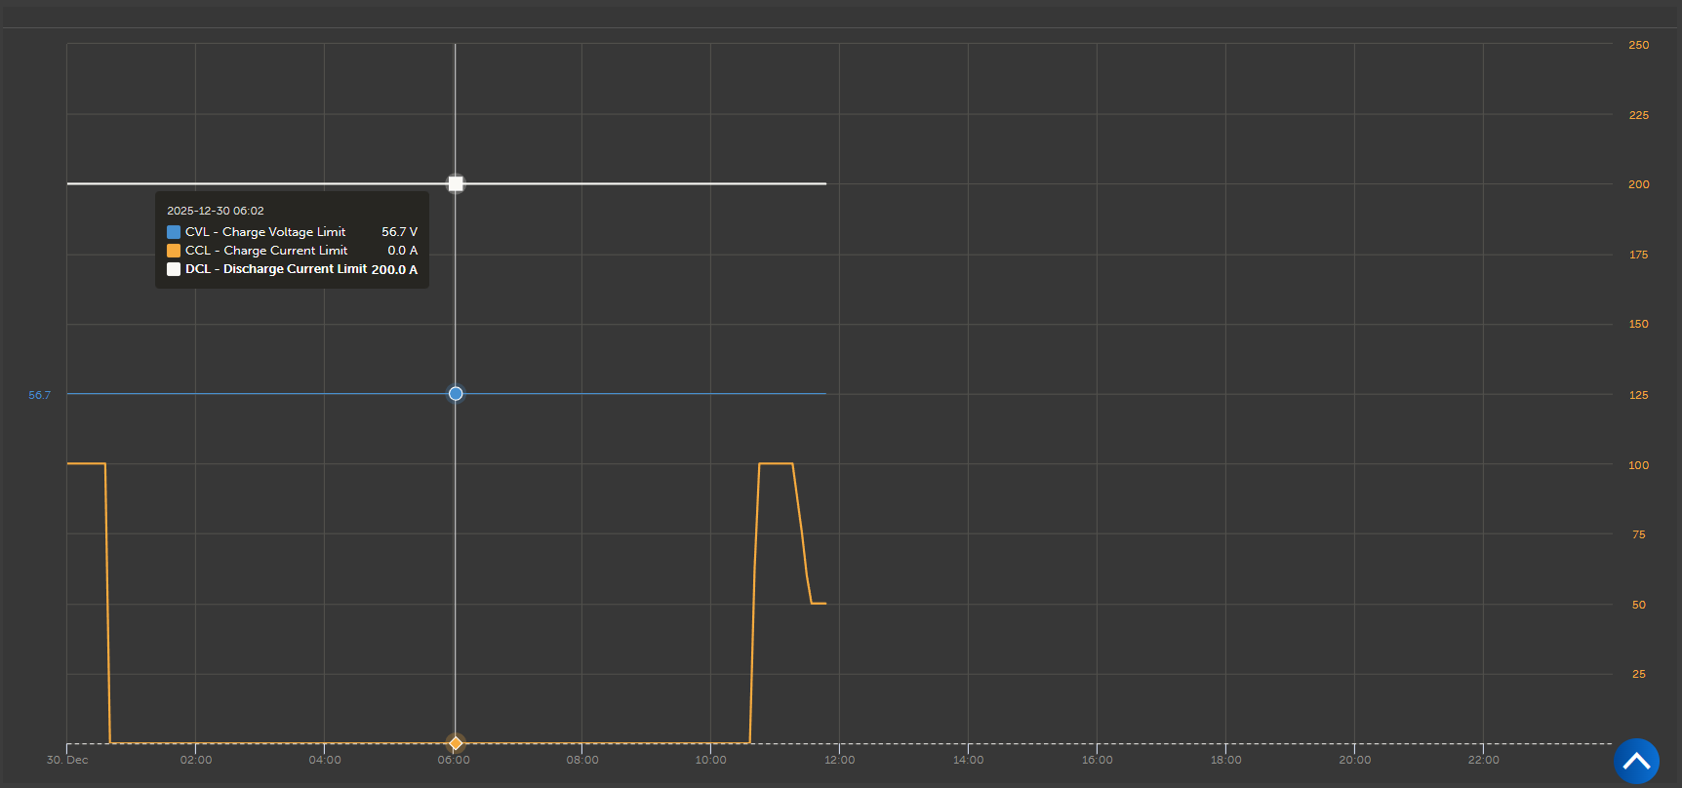Click the 200.0 A value in tooltip

pyautogui.click(x=394, y=270)
